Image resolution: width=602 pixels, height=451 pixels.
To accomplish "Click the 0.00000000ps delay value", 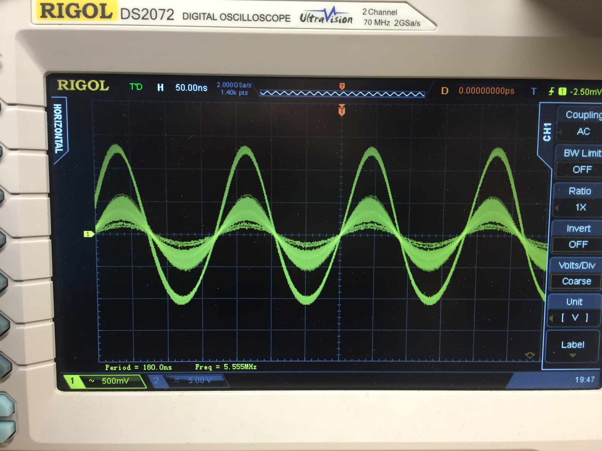I will (487, 91).
